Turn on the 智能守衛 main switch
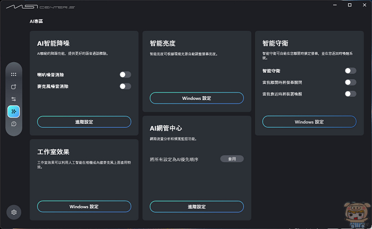The height and width of the screenshot is (229, 372). coord(350,71)
